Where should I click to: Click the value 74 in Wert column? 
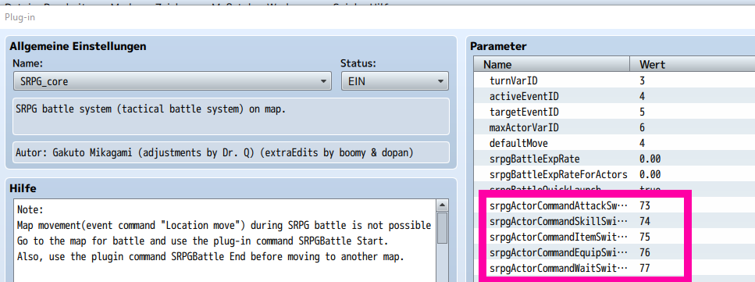[x=645, y=221]
